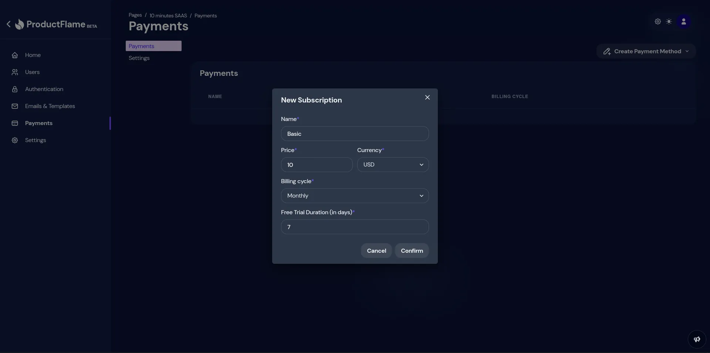Close the New Subscription dialog with X

pyautogui.click(x=427, y=97)
